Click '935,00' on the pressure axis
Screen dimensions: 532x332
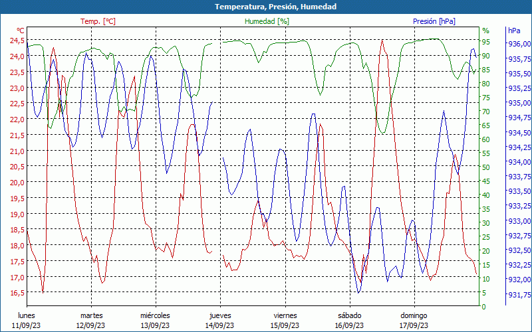[519, 103]
